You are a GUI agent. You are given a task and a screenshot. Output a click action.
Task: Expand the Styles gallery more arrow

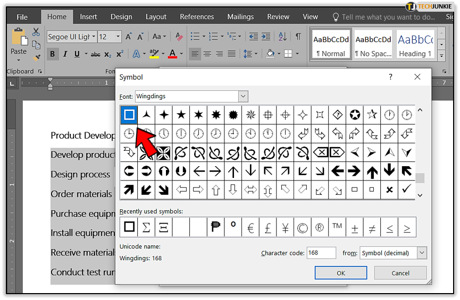pyautogui.click(x=441, y=55)
